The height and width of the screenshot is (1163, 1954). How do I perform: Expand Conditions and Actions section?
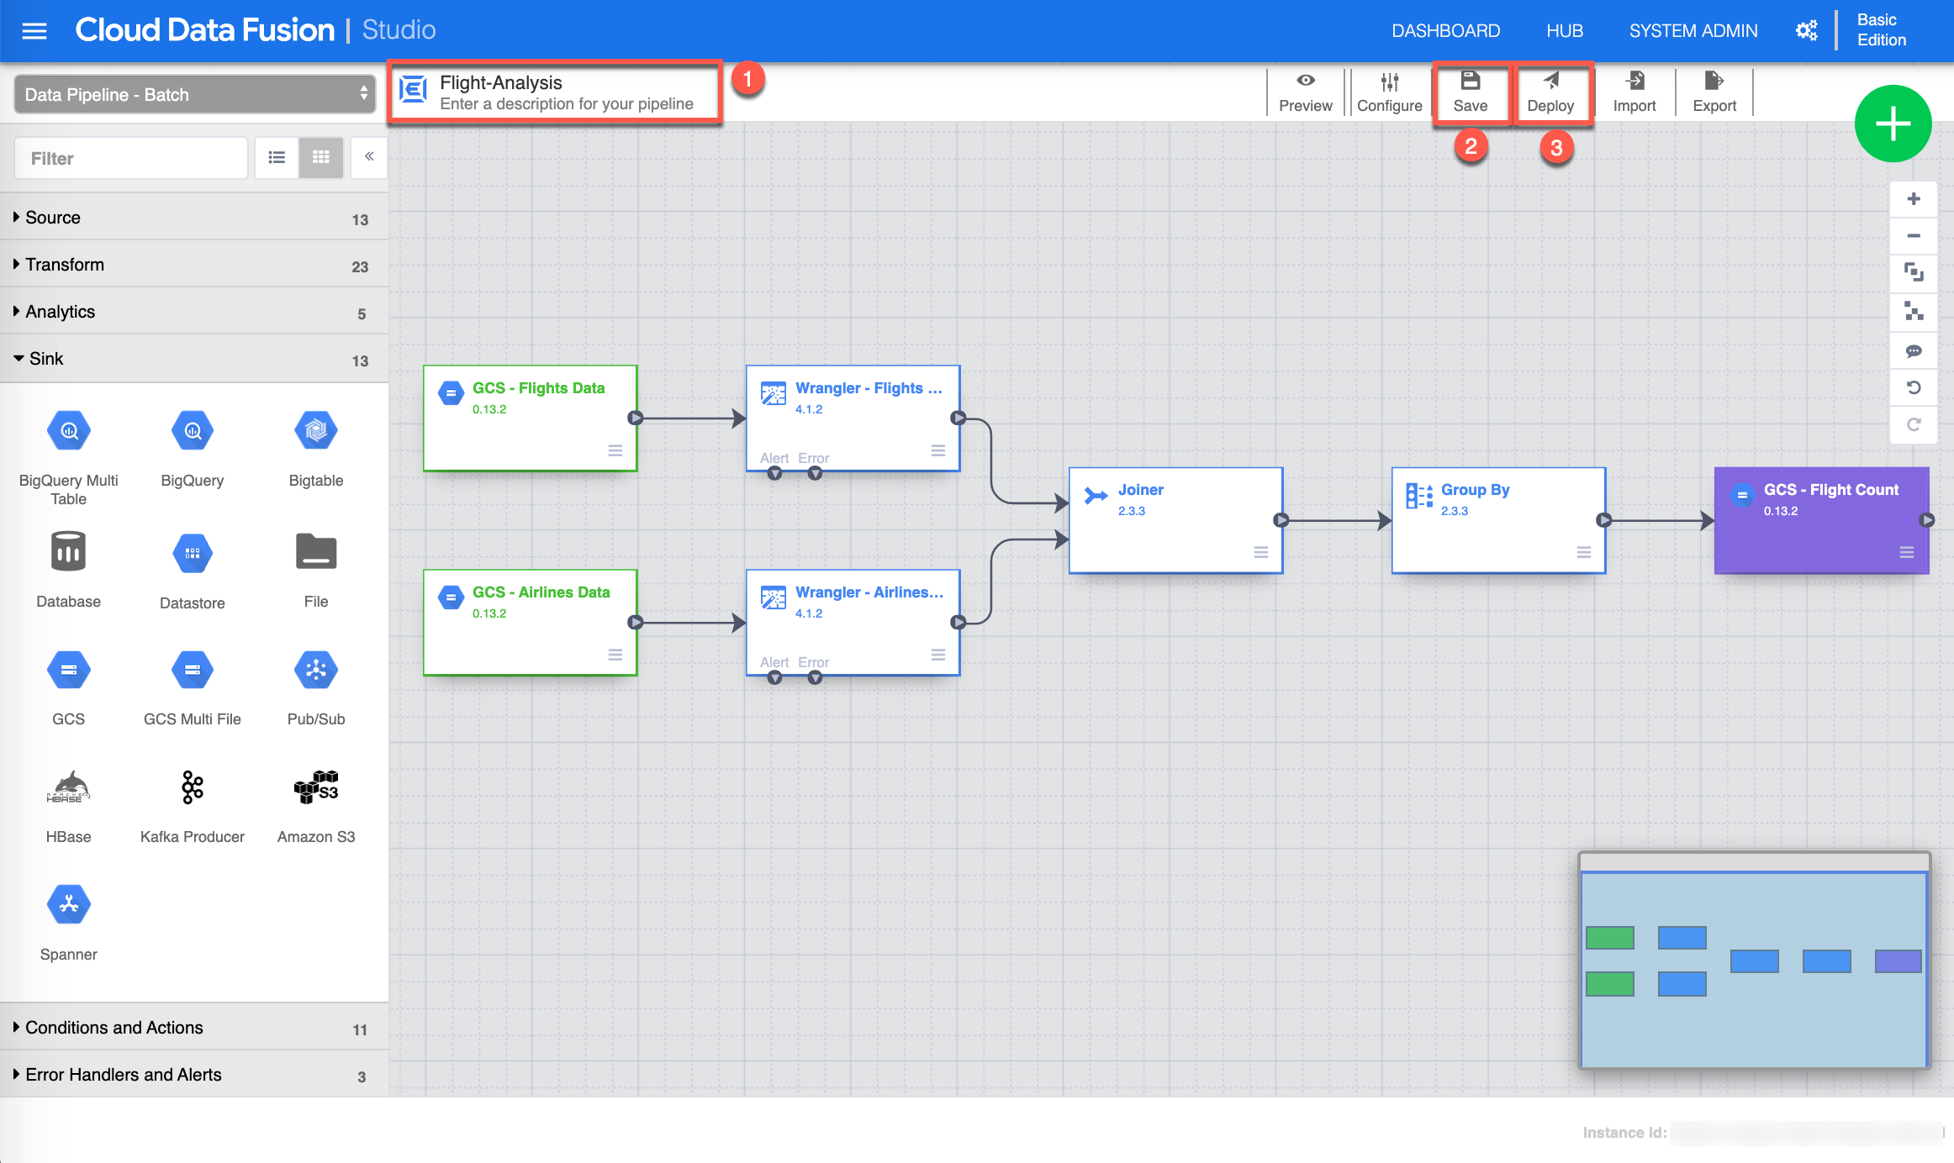(114, 1028)
